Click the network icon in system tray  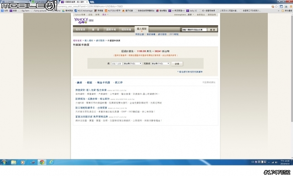coord(273,162)
